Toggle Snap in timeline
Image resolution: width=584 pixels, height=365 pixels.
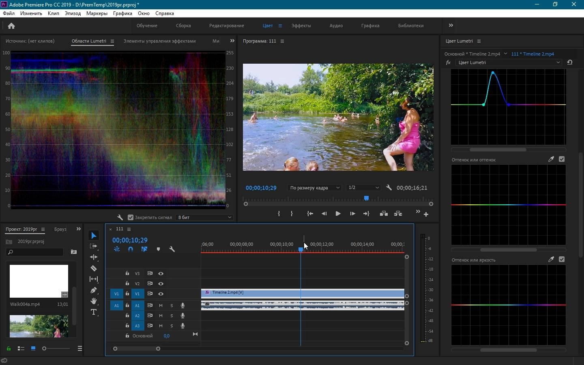pos(131,249)
